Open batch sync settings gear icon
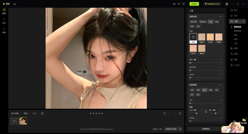This screenshot has width=248, height=134. tap(180, 129)
